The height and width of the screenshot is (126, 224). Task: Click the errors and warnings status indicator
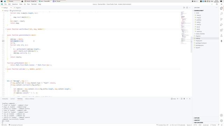(4, 125)
